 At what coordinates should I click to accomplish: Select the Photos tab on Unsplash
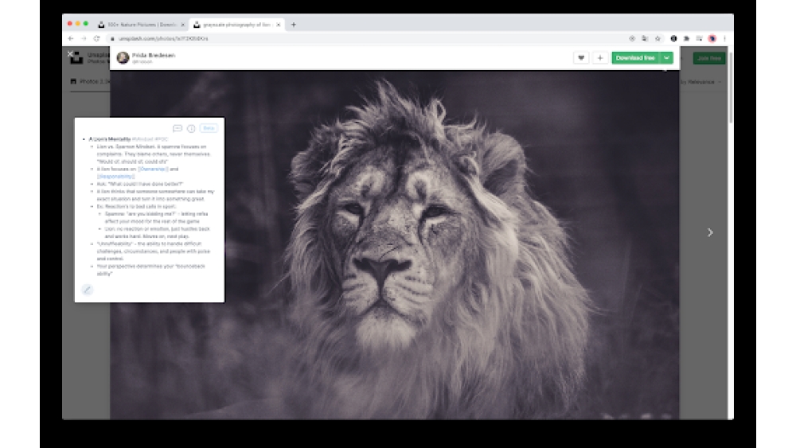(x=89, y=81)
